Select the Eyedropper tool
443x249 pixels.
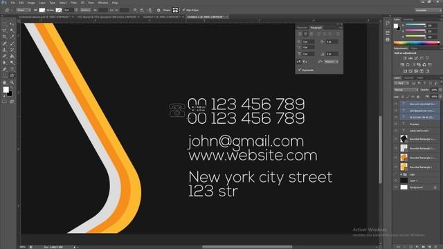pos(12,37)
